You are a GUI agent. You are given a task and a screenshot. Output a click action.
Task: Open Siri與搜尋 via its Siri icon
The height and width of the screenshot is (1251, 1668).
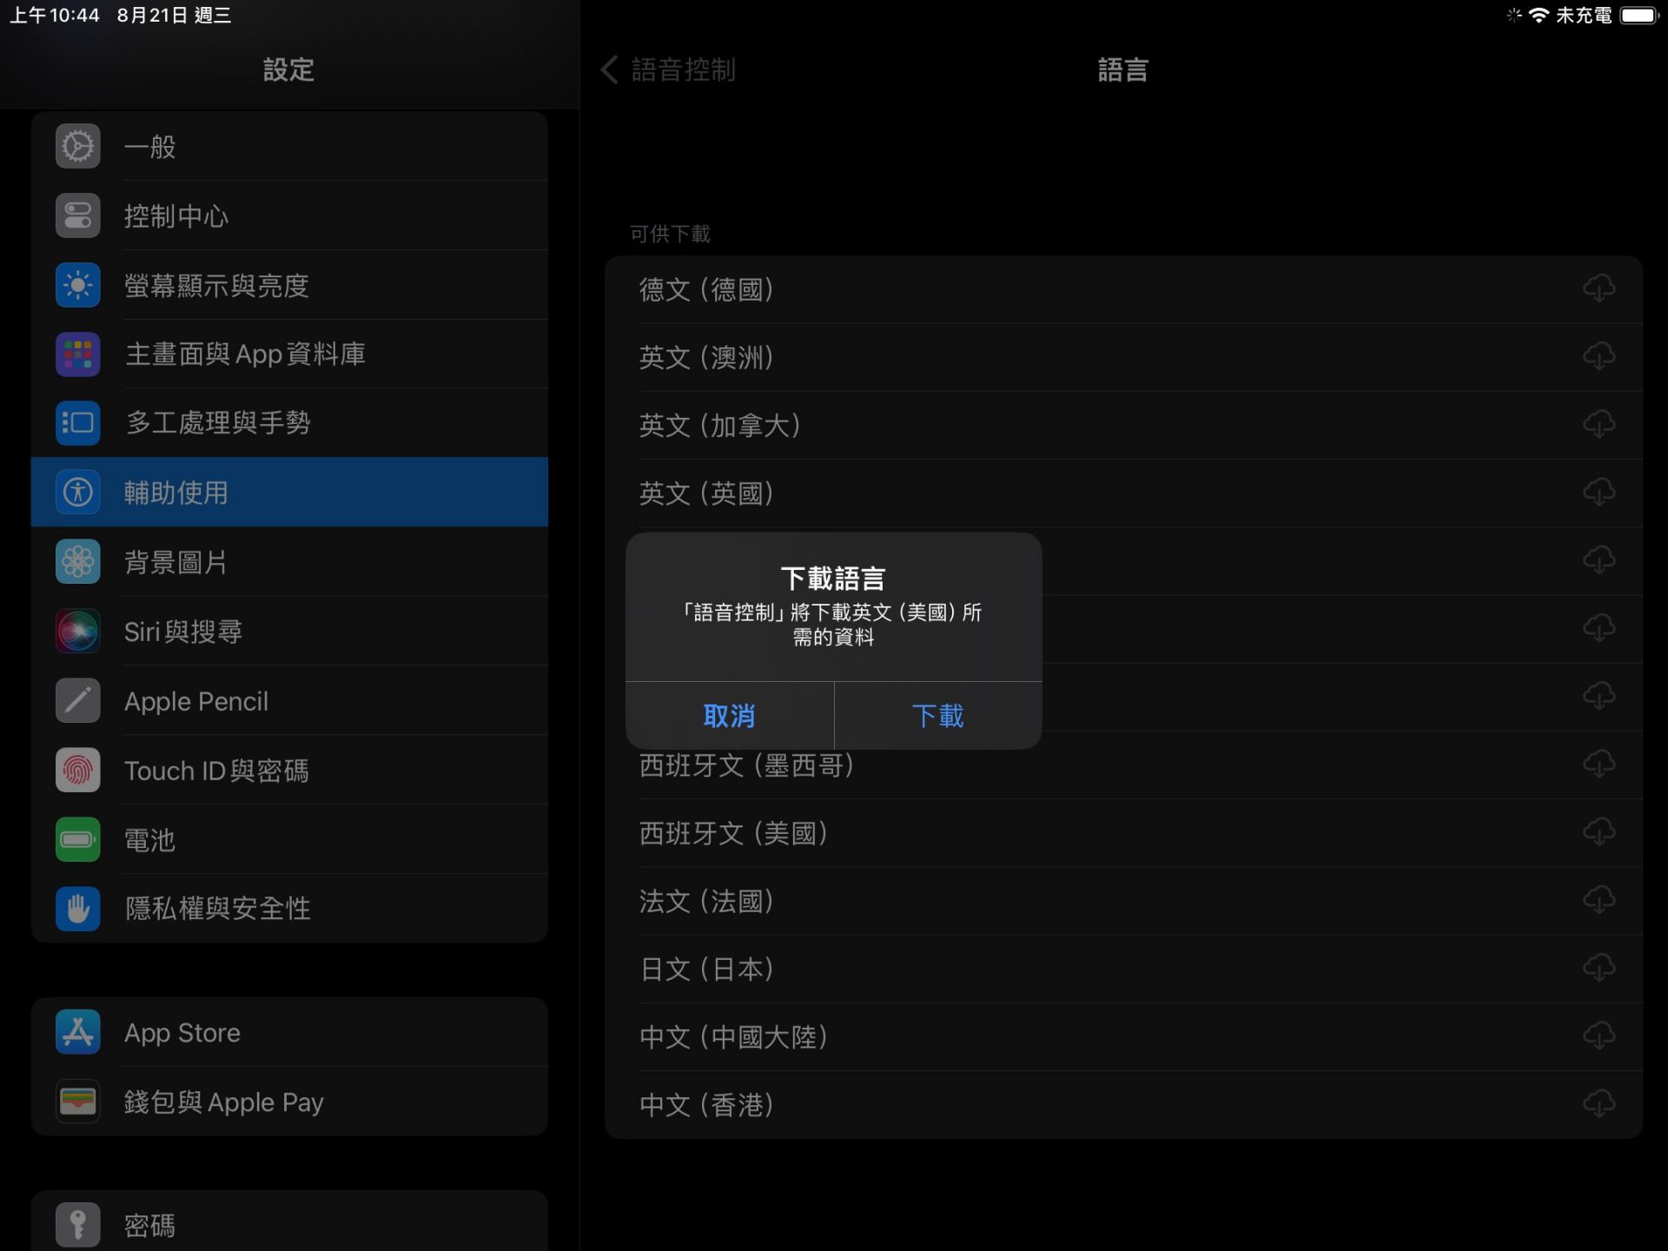tap(78, 632)
